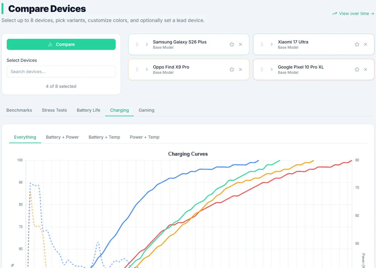The image size is (376, 268).
Task: Set Xiaomi 17 Ultra as lead device
Action: pos(357,44)
